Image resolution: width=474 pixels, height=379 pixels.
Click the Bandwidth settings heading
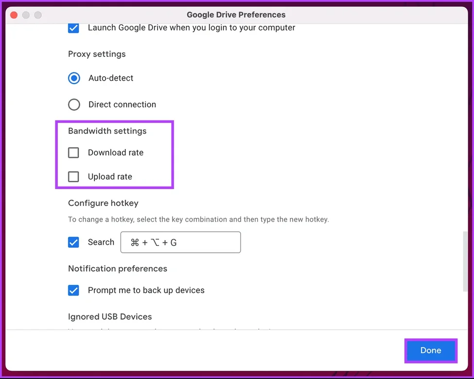107,131
